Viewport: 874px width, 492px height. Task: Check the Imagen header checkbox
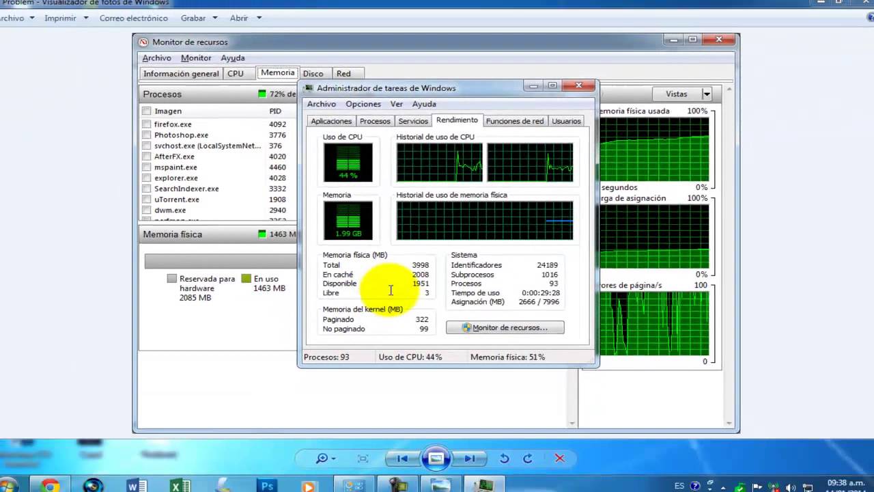coord(147,111)
